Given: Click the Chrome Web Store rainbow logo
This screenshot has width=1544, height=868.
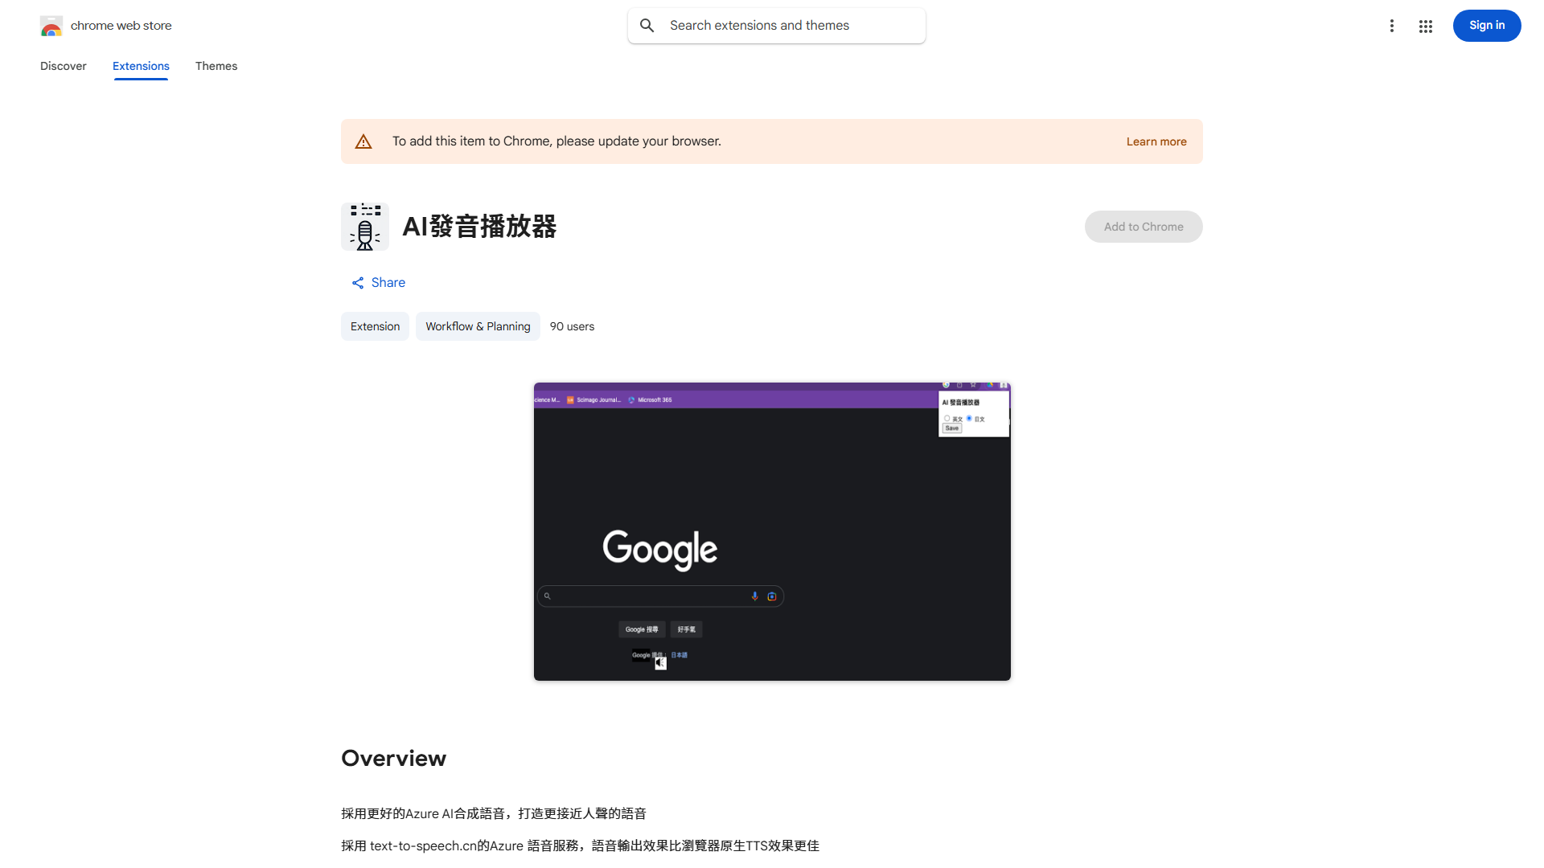Looking at the screenshot, I should pyautogui.click(x=51, y=26).
